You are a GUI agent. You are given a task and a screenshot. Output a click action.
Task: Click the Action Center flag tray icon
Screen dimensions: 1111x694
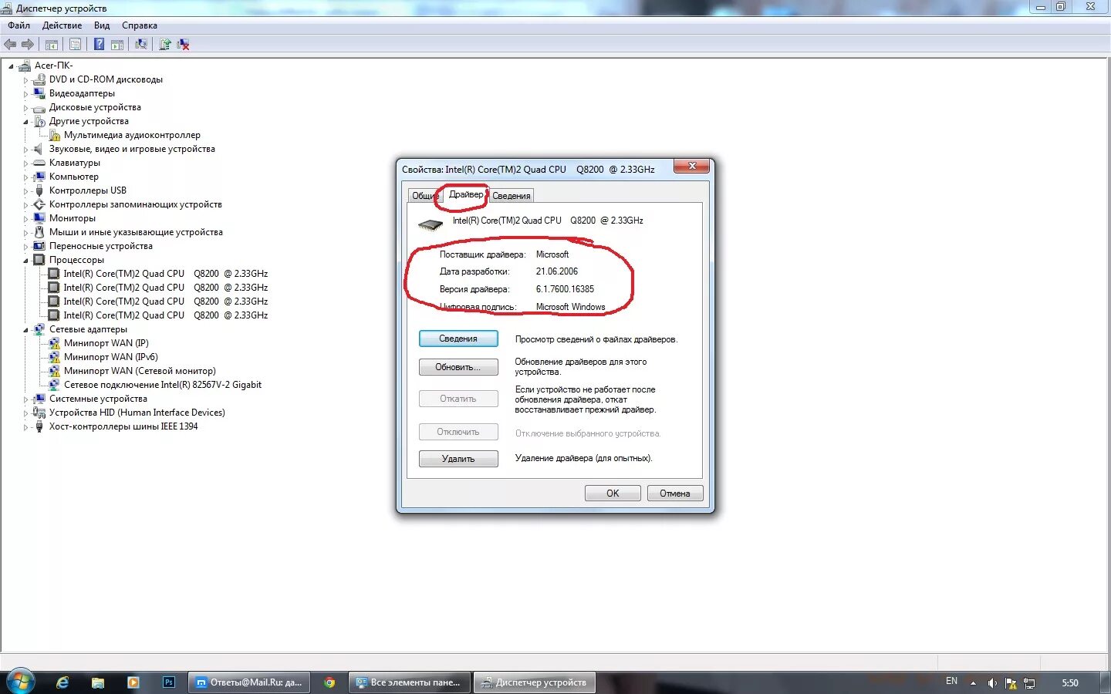[x=1011, y=683]
